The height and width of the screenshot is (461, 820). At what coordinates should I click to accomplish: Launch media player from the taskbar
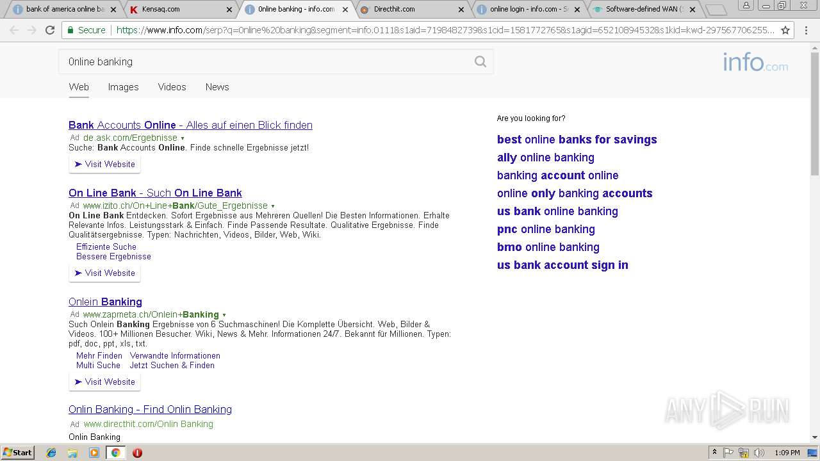94,453
